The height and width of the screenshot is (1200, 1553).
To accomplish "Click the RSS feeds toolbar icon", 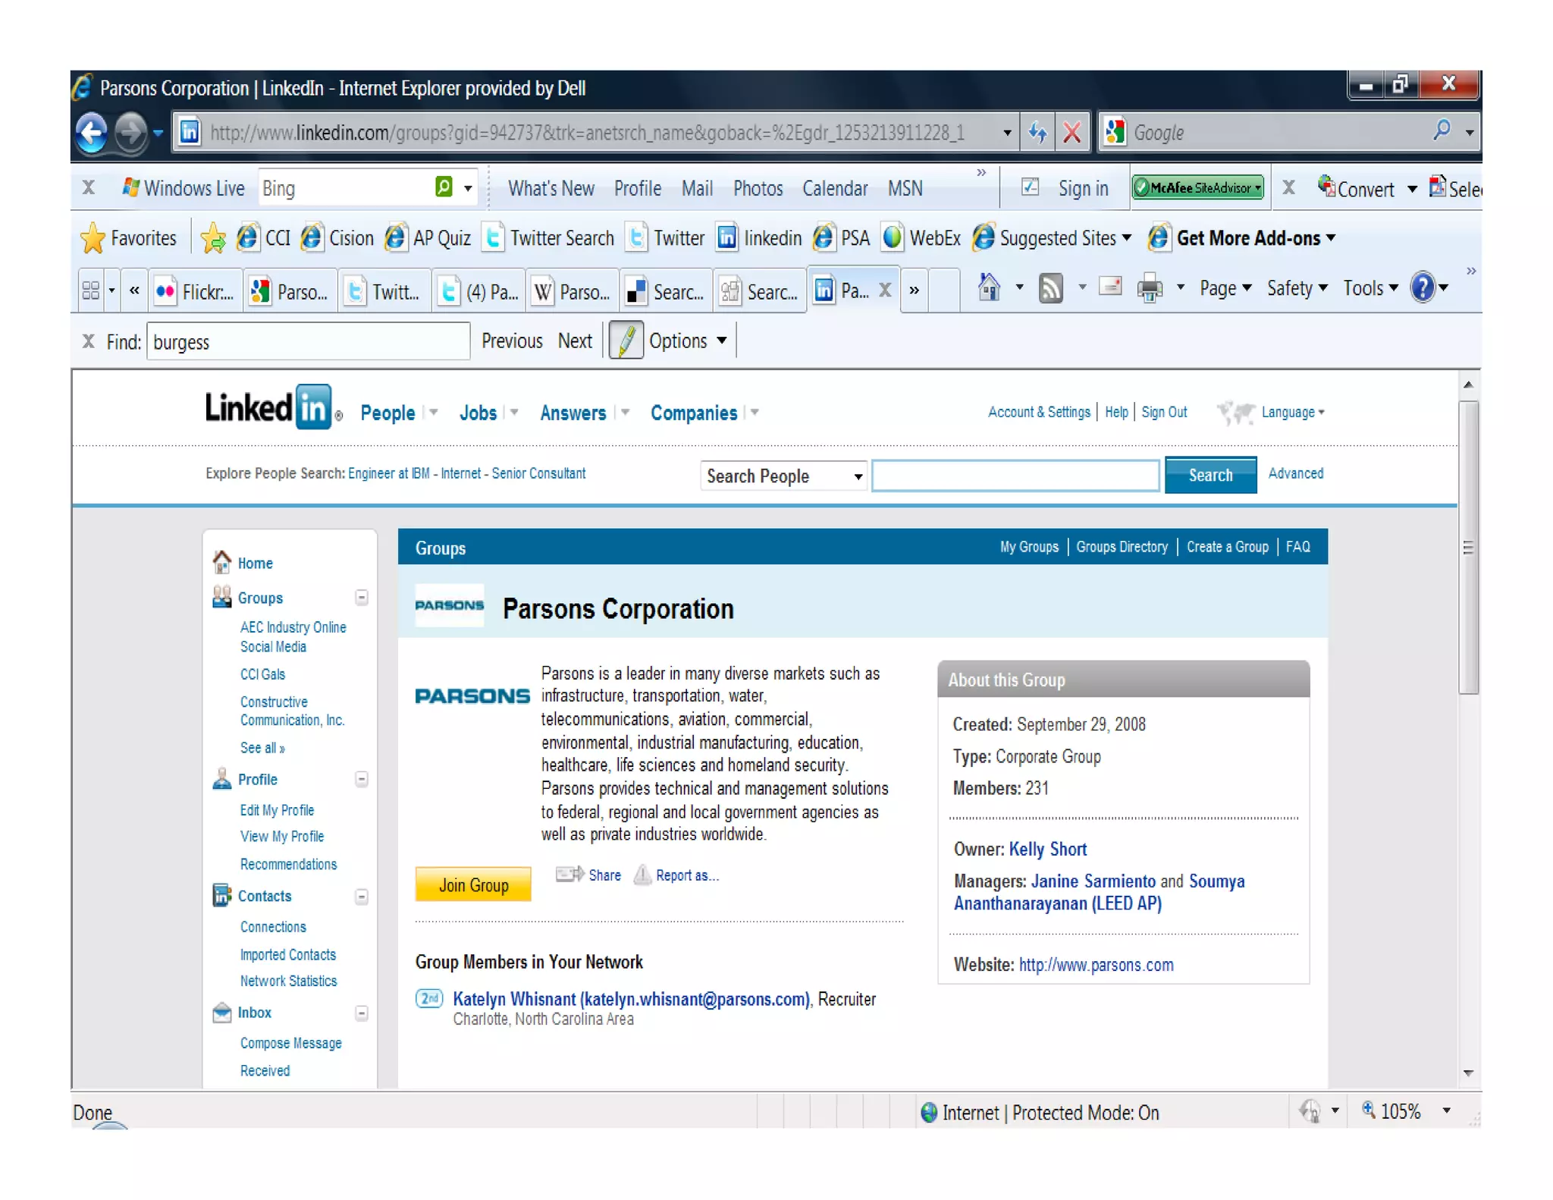I will click(x=1050, y=288).
